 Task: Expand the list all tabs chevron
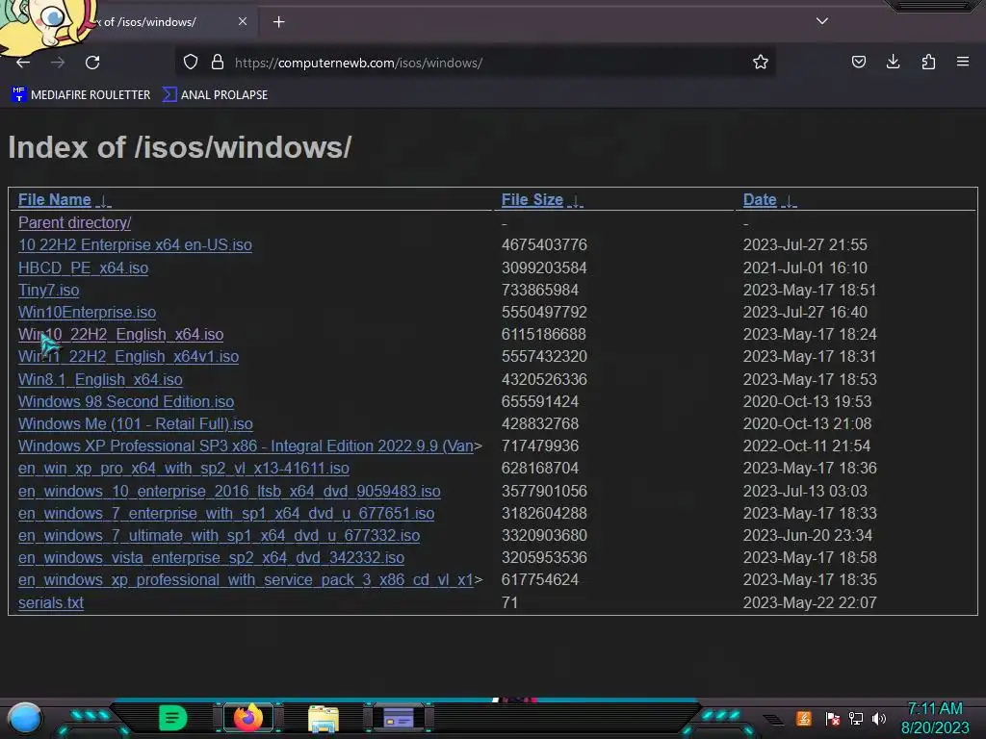pyautogui.click(x=822, y=21)
